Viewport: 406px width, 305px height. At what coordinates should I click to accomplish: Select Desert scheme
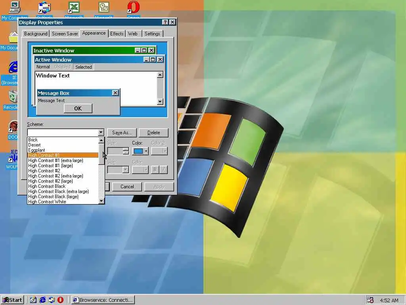63,145
